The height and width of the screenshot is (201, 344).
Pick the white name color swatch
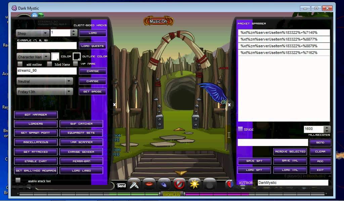(x=55, y=56)
